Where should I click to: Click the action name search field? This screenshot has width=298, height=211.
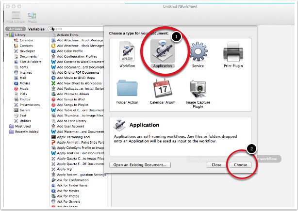(x=78, y=29)
